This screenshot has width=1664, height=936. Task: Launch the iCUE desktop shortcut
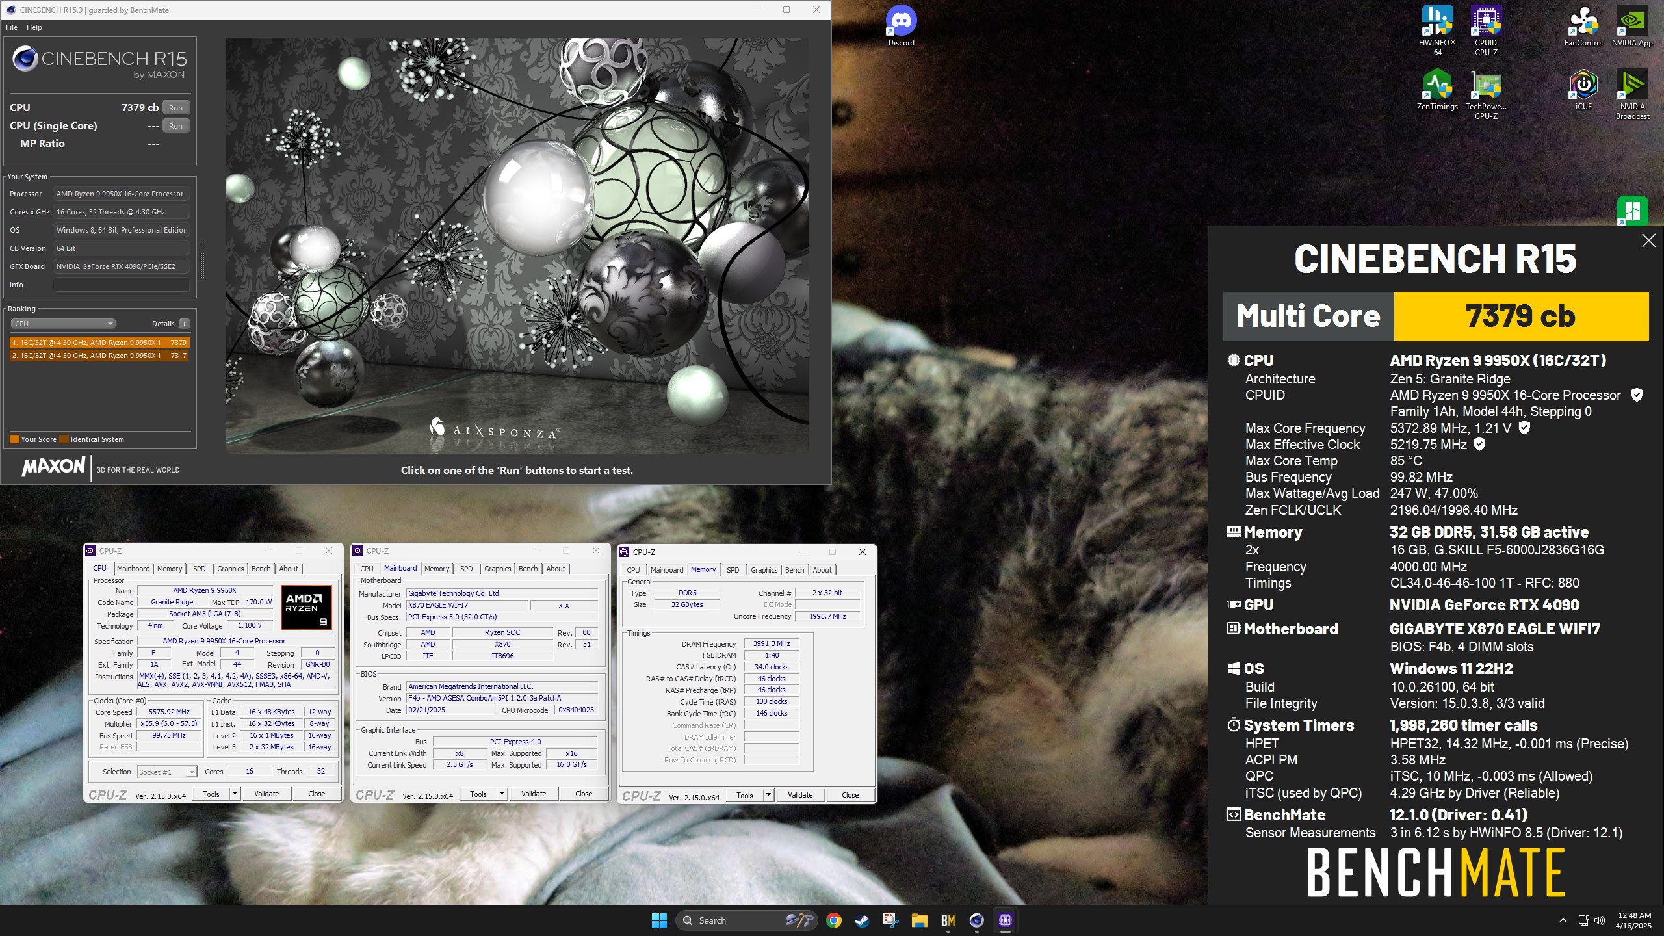[1583, 90]
